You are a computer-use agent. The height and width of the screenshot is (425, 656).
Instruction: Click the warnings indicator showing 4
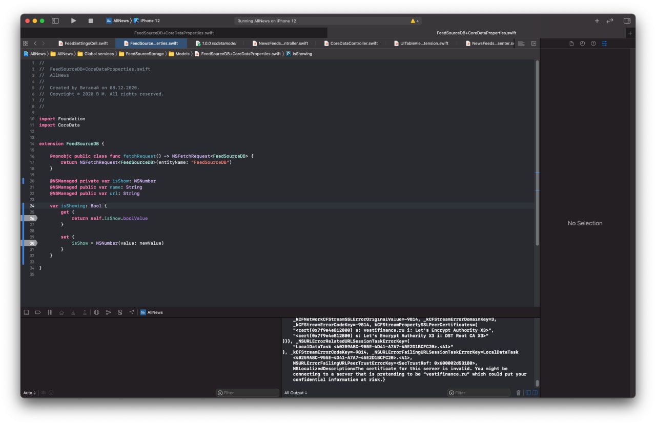[415, 21]
